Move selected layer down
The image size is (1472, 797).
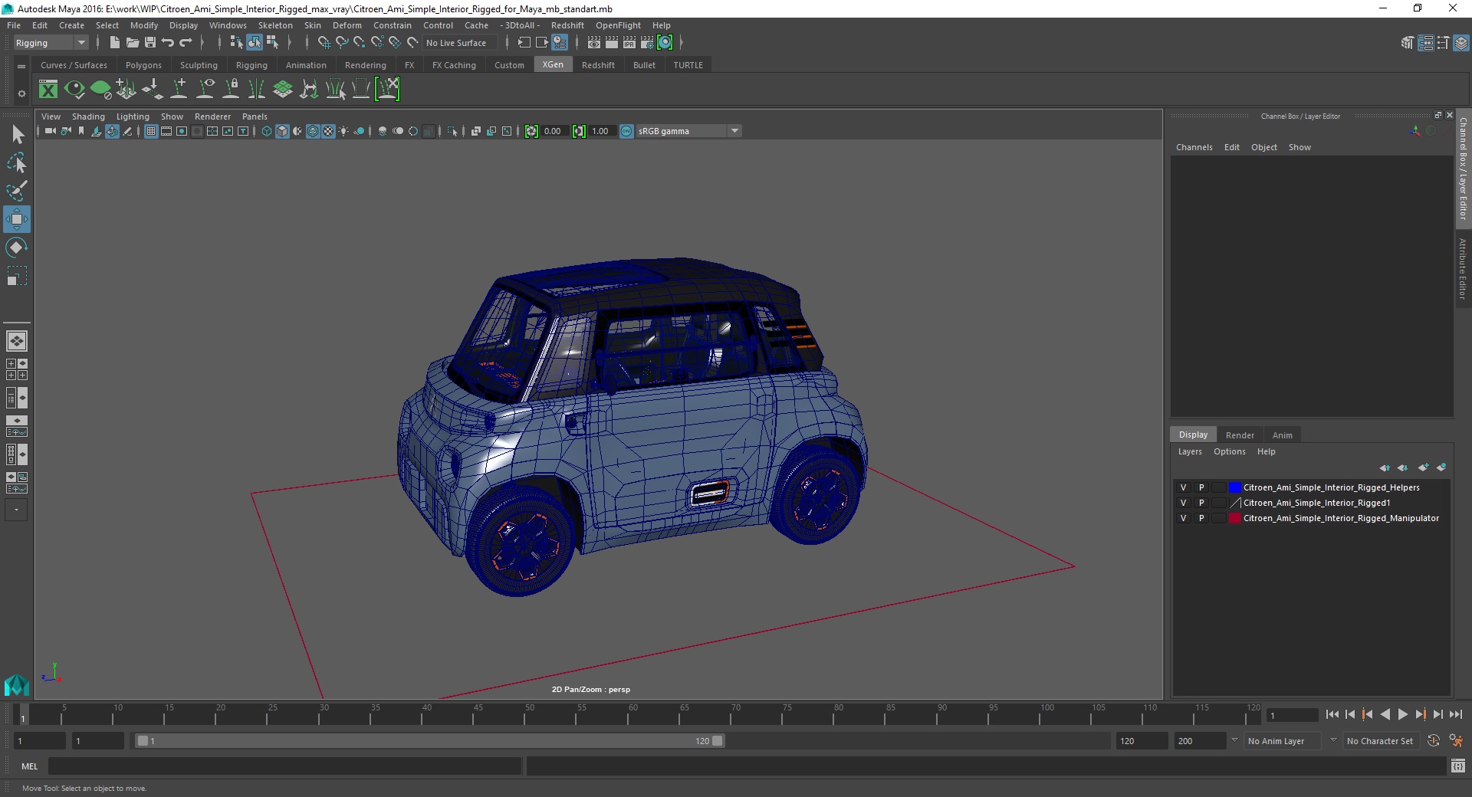coord(1403,467)
